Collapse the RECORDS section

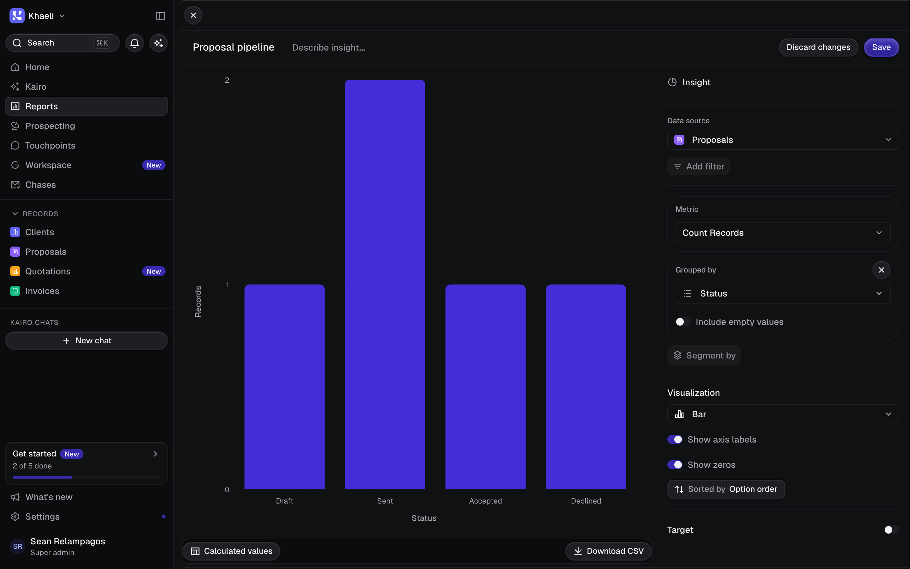click(15, 214)
